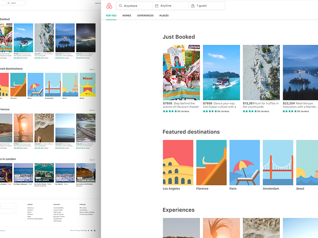
Task: Click the large Featured destinations heading
Action: (191, 132)
